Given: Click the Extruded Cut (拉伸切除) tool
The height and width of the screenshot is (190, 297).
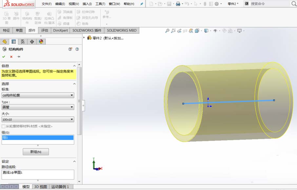Looking at the screenshot, I should [86, 12].
